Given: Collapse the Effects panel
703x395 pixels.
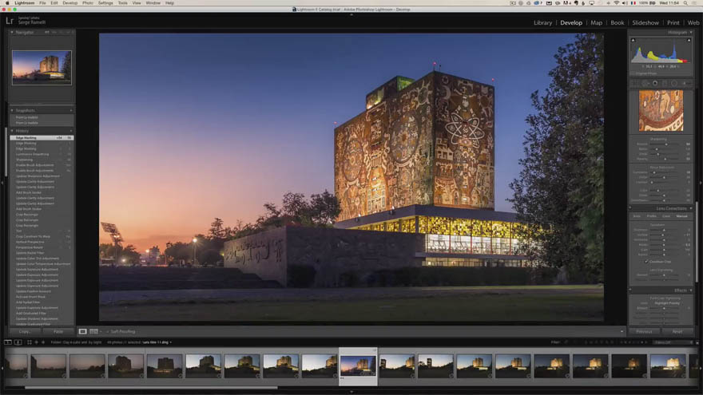Looking at the screenshot, I should (691, 290).
